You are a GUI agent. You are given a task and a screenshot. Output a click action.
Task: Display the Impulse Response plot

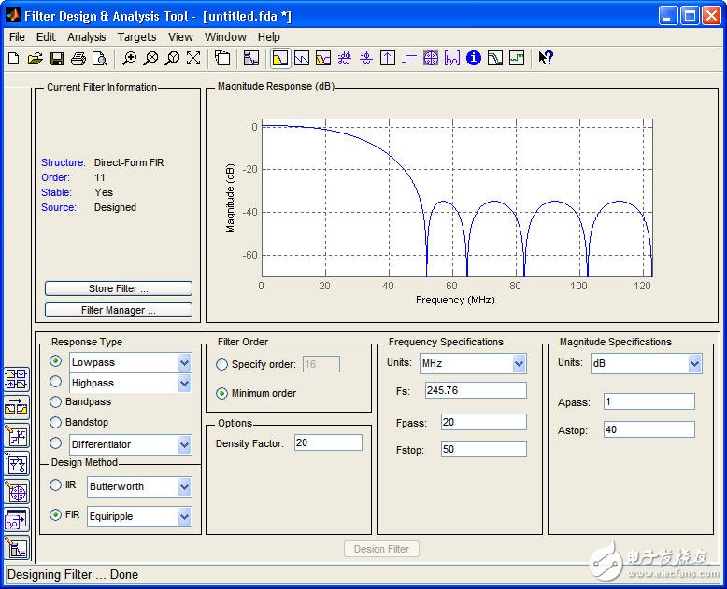tap(388, 59)
